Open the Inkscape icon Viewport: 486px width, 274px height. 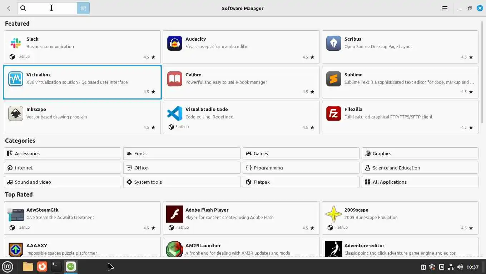pyautogui.click(x=15, y=113)
